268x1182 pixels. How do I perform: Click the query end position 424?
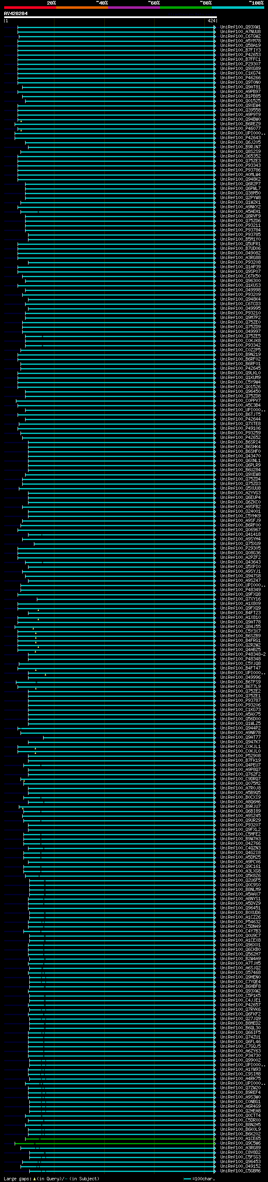coord(211,21)
